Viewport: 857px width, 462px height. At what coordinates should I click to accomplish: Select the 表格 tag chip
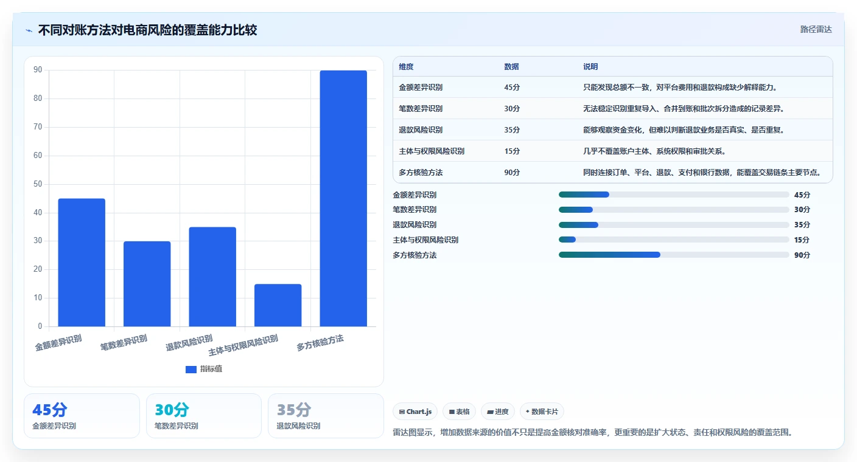(459, 412)
